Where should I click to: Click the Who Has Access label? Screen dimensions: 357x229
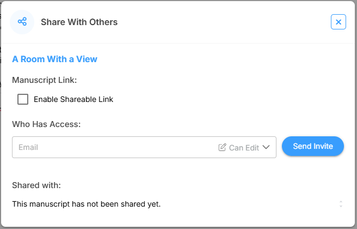46,124
